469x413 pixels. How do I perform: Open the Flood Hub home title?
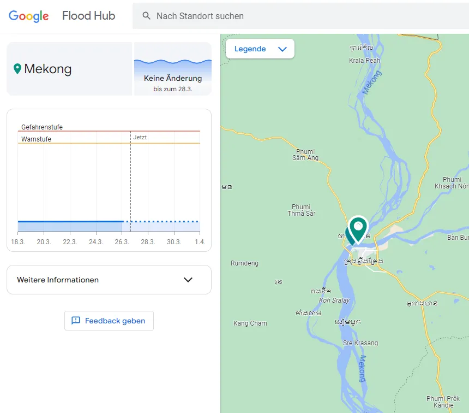(x=88, y=16)
